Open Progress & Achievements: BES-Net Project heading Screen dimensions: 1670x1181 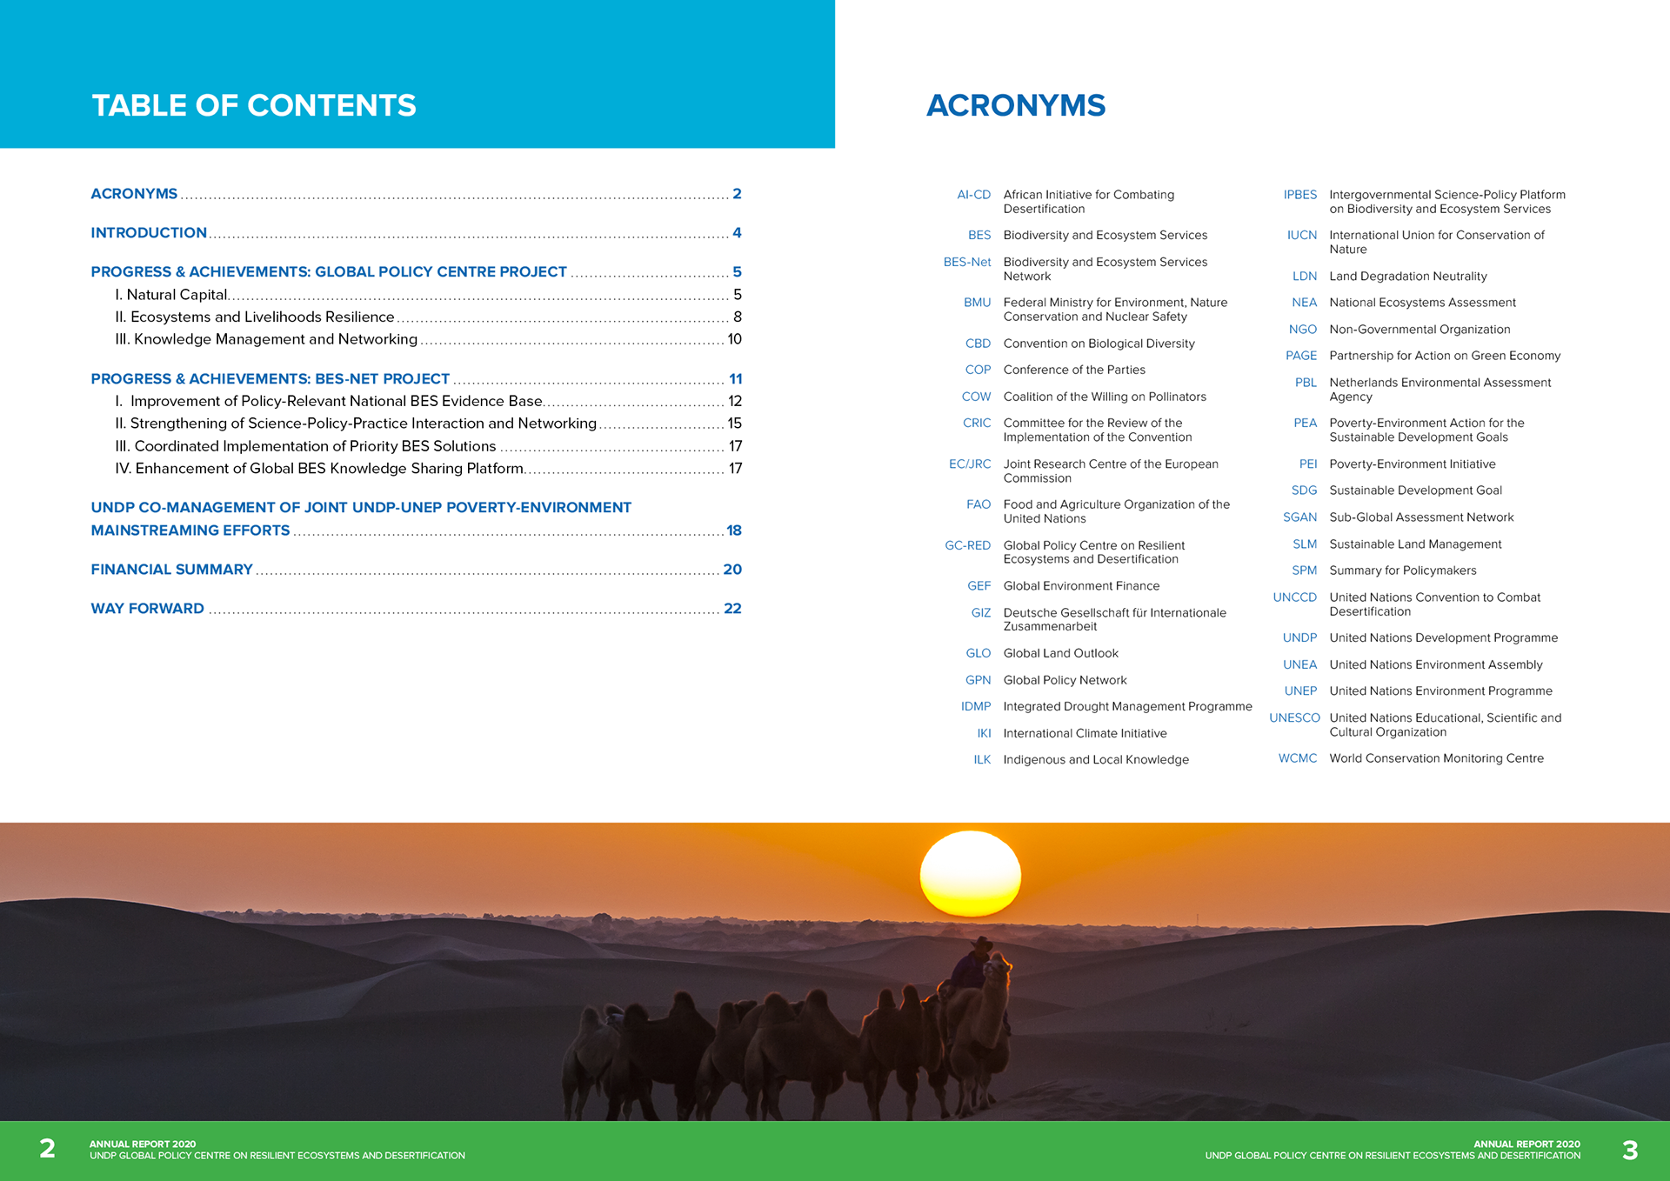point(270,379)
